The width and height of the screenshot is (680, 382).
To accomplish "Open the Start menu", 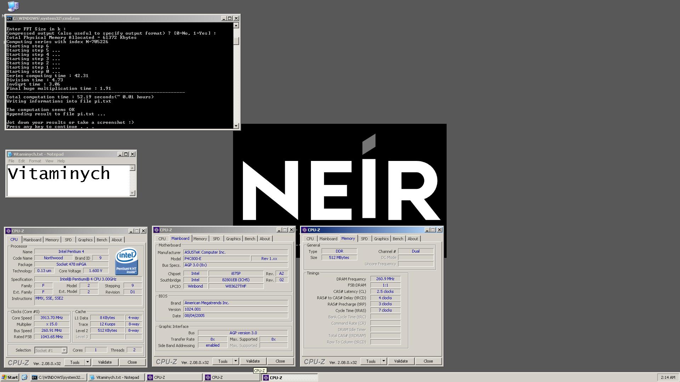I will pyautogui.click(x=10, y=377).
